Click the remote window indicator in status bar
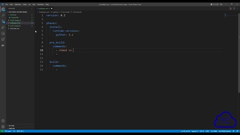The image size is (240, 135). [x=2, y=131]
